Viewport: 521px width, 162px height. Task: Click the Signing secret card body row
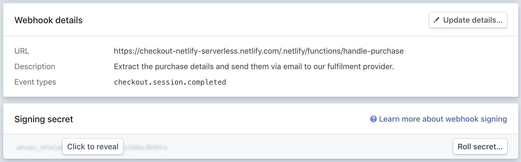[x=262, y=147]
